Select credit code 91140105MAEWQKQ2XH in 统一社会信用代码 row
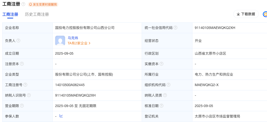The height and width of the screenshot is (122, 267). tap(215, 28)
